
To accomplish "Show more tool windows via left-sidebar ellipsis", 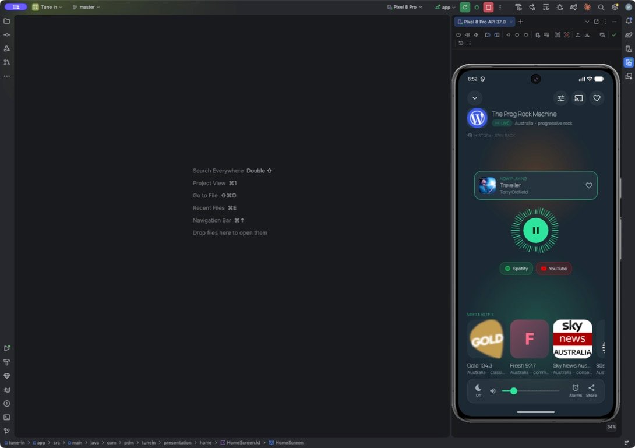I will click(7, 76).
